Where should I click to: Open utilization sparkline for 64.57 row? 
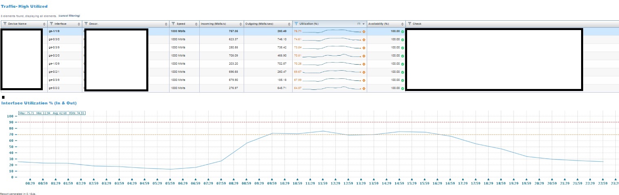tap(332, 88)
